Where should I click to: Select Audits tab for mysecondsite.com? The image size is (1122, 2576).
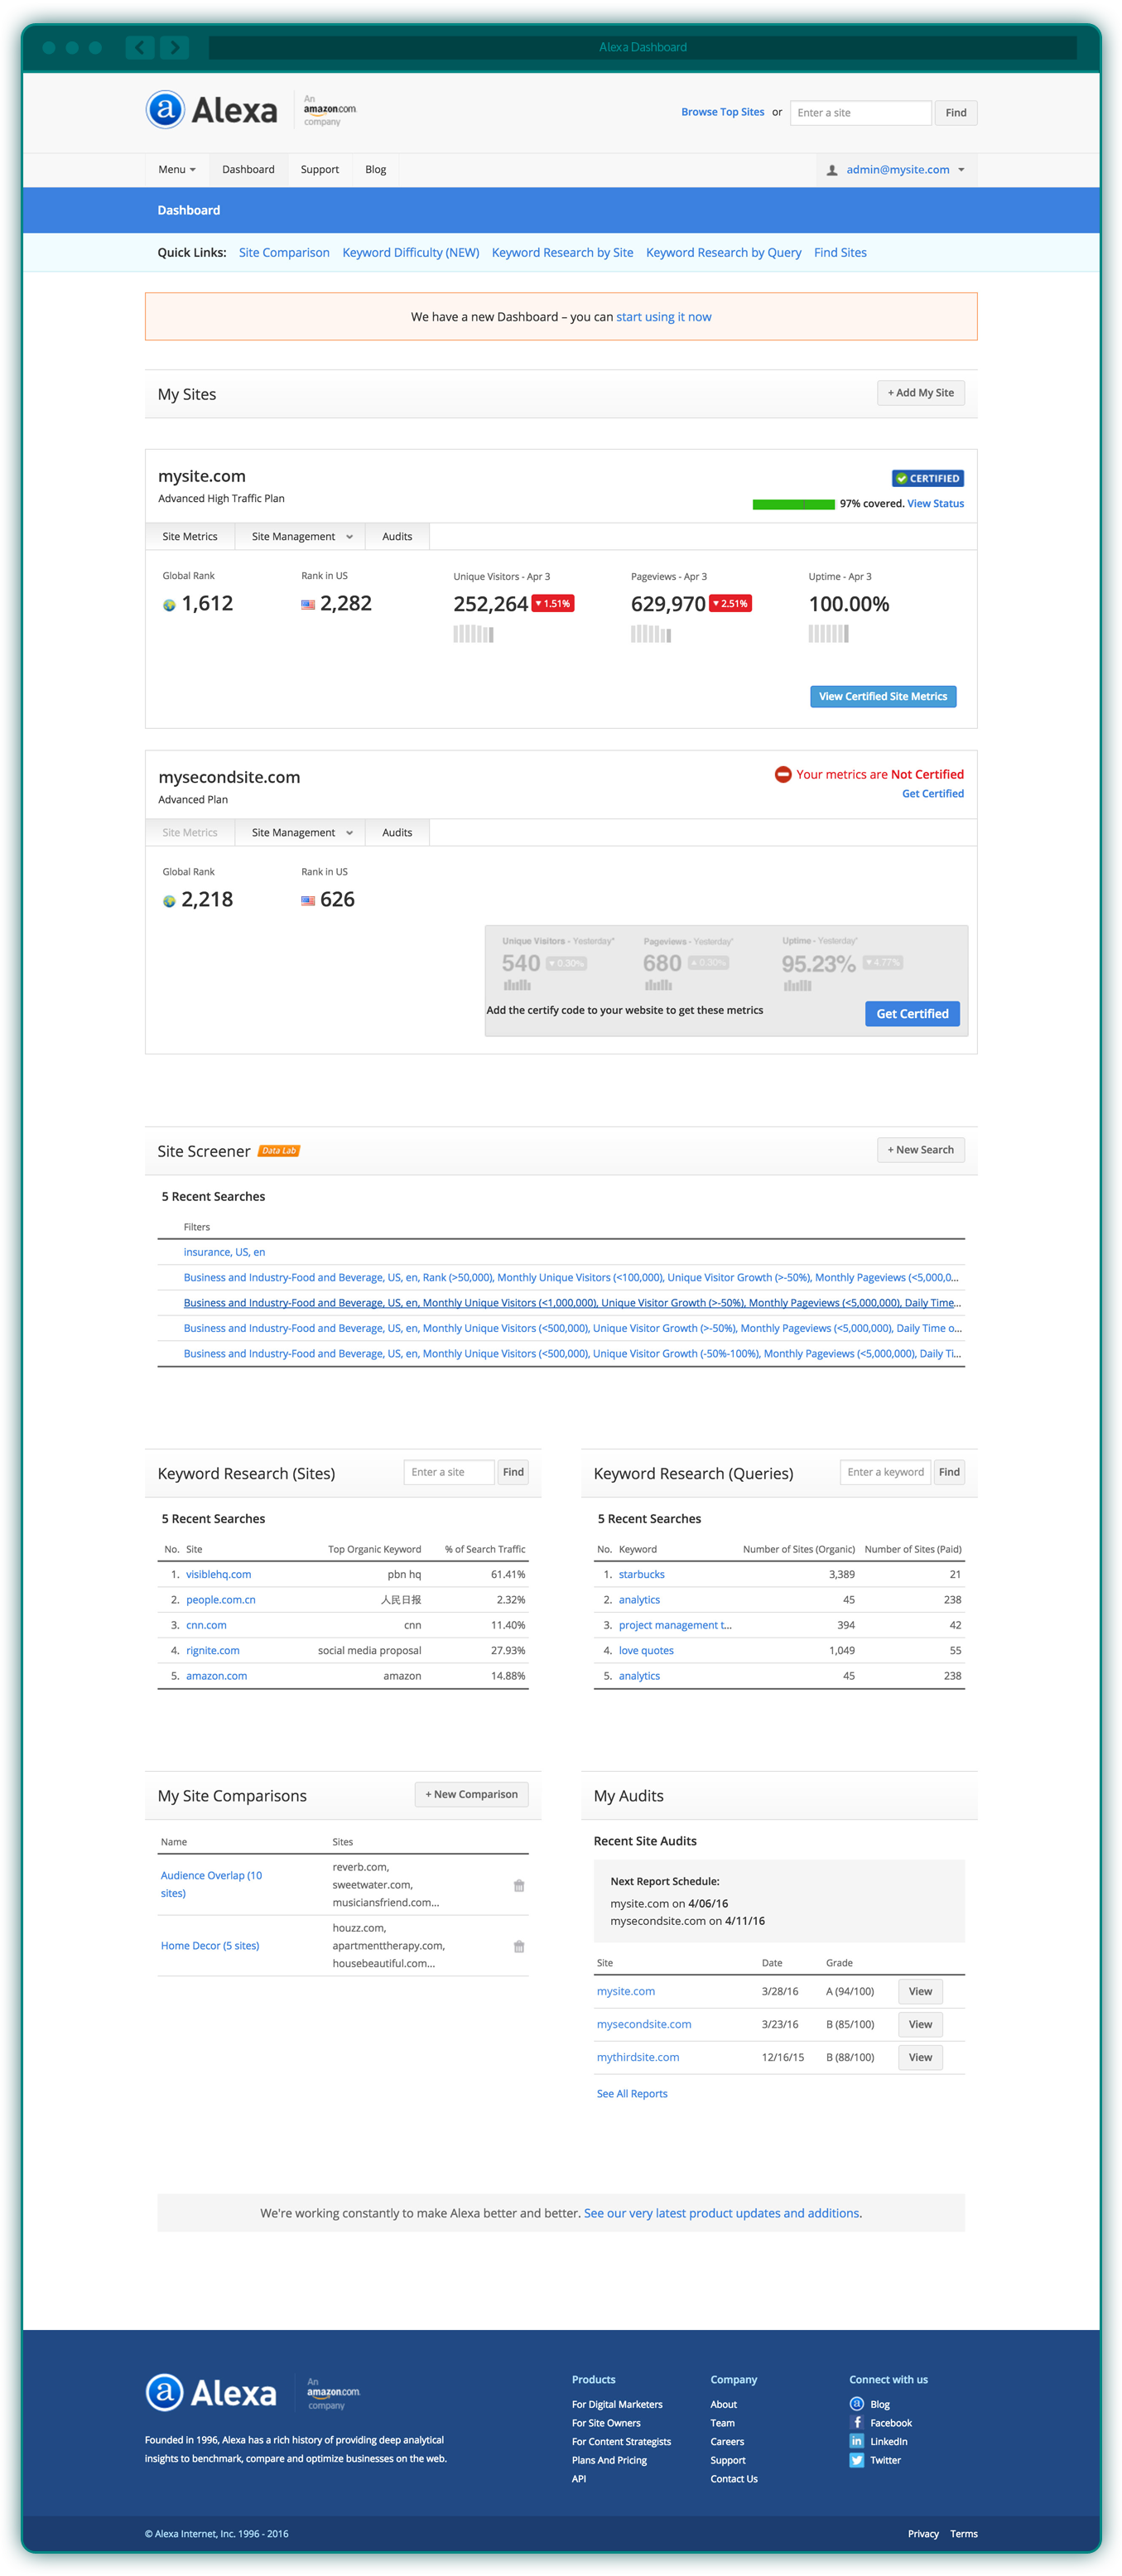pyautogui.click(x=397, y=833)
